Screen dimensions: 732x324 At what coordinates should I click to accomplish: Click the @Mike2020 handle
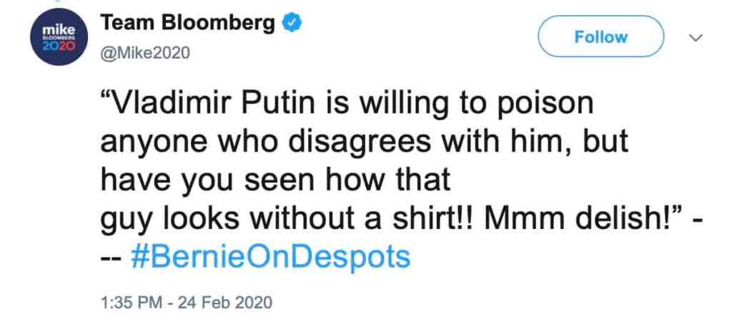coord(147,53)
